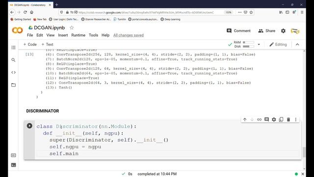This screenshot has height=177, width=314.
Task: Add comment to cell icon
Action: pos(266,119)
